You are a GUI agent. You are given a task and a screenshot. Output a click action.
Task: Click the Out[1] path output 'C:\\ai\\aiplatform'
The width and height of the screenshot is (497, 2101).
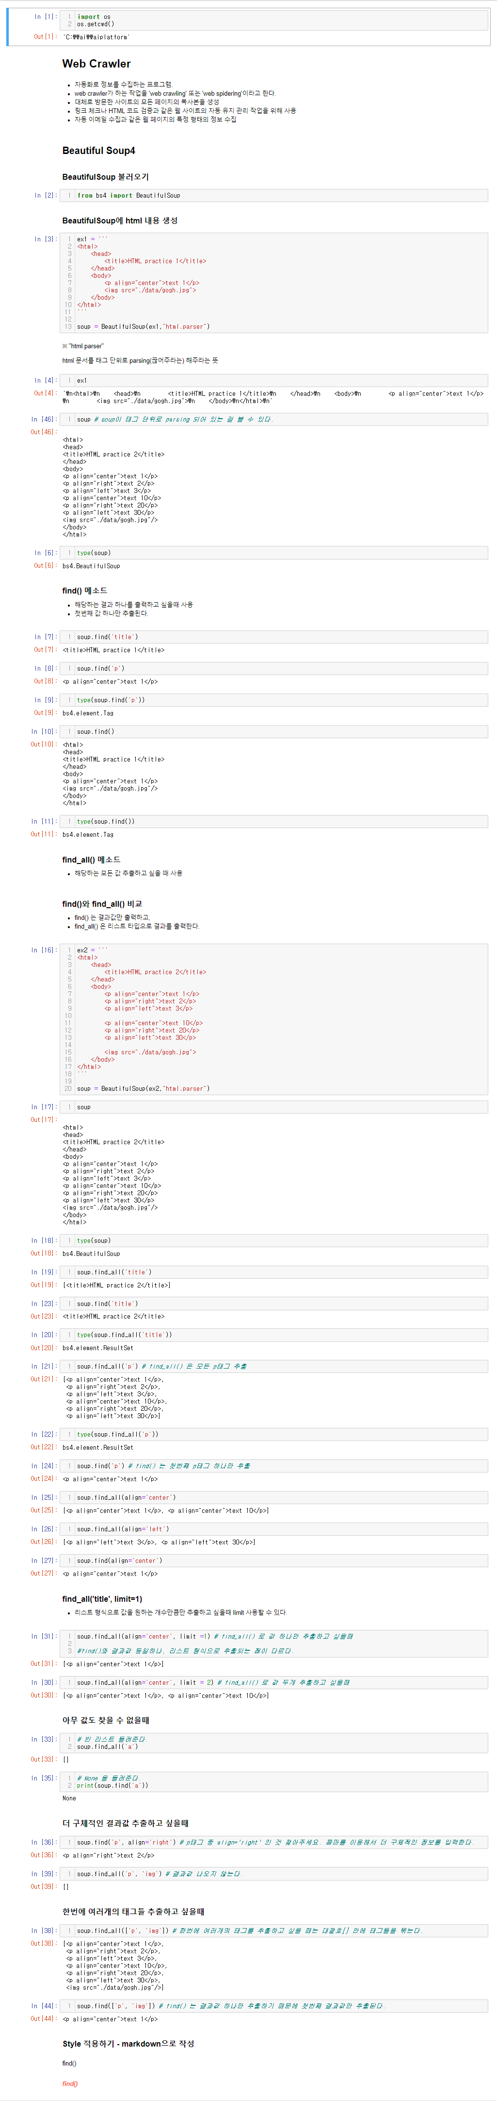(x=96, y=37)
